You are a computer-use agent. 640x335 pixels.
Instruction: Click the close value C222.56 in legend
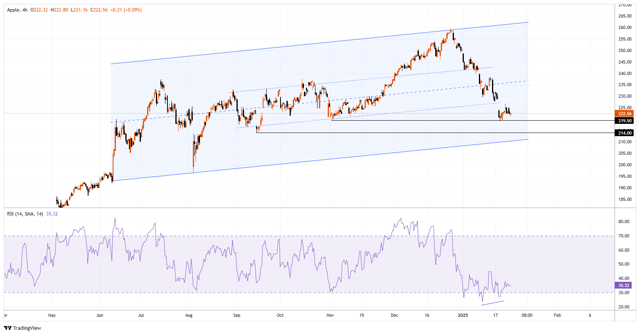99,10
